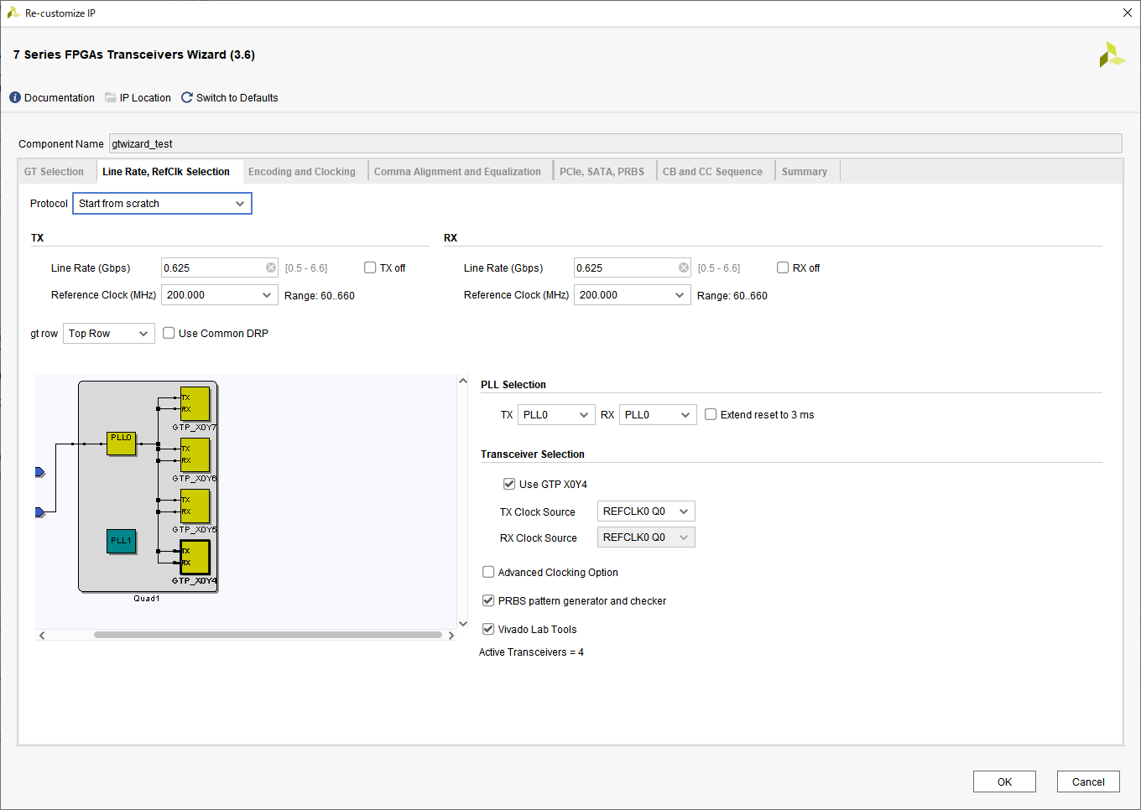Switch to GT Selection tab
The height and width of the screenshot is (810, 1141).
[55, 172]
